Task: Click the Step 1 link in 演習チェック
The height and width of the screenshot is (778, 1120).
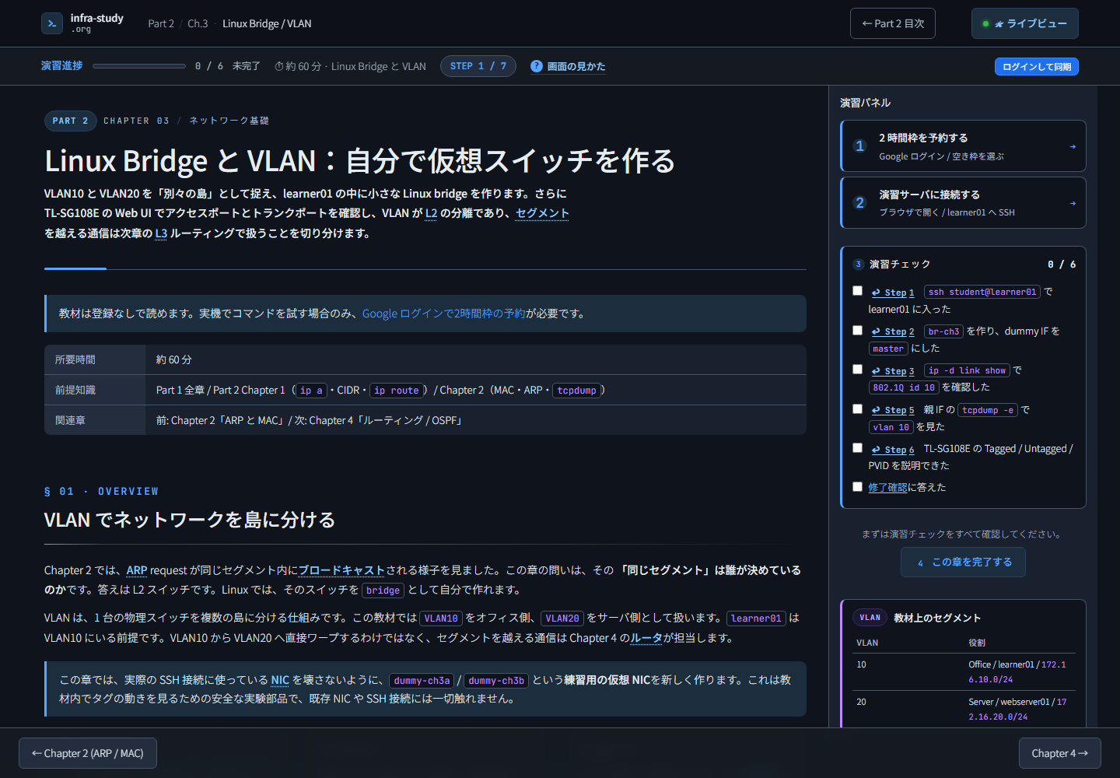Action: click(893, 293)
